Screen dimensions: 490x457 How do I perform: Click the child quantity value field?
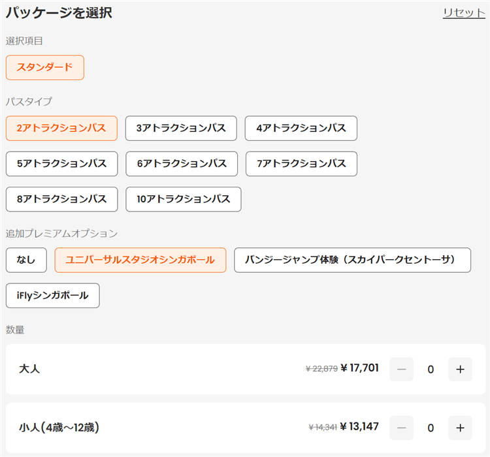(431, 428)
